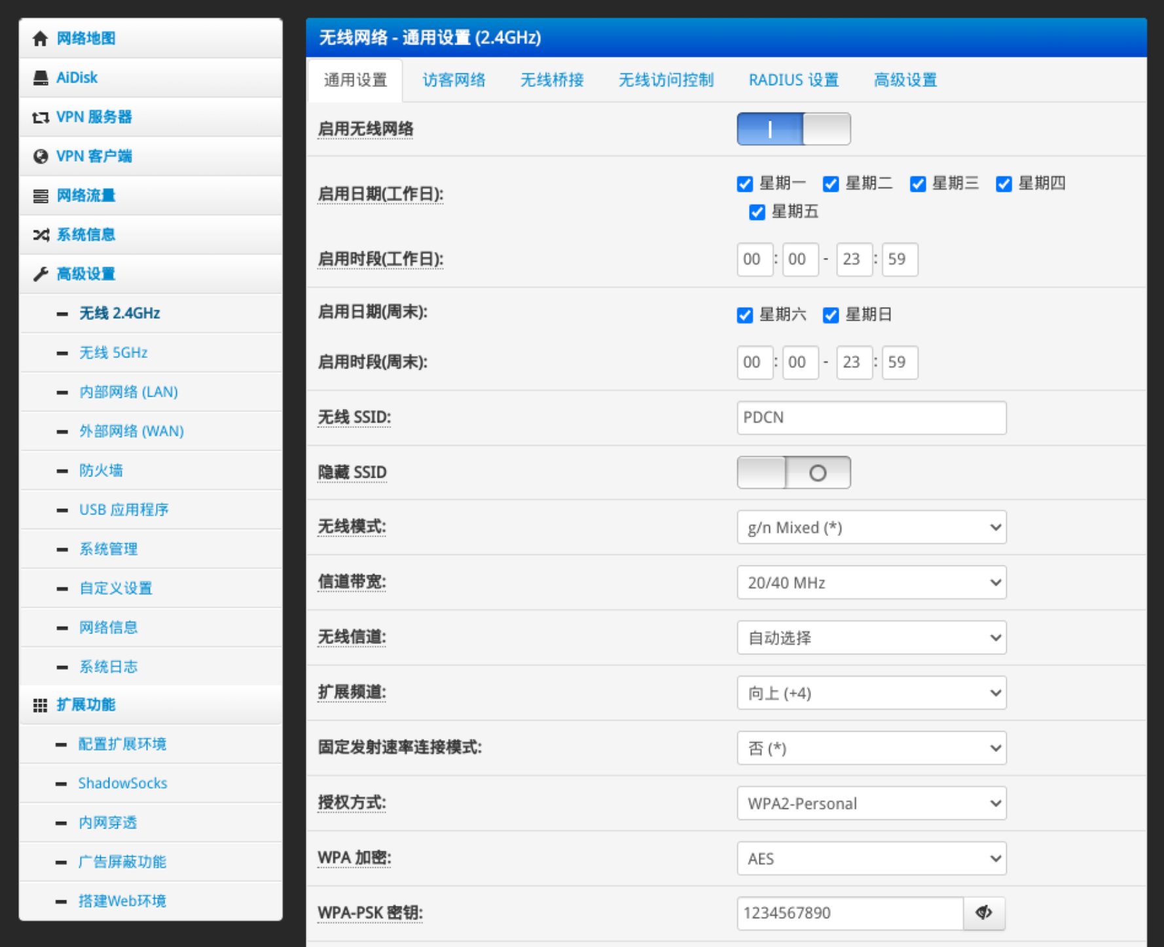Open the 授权方式 WPA2-Personal dropdown
This screenshot has width=1164, height=947.
click(x=871, y=803)
